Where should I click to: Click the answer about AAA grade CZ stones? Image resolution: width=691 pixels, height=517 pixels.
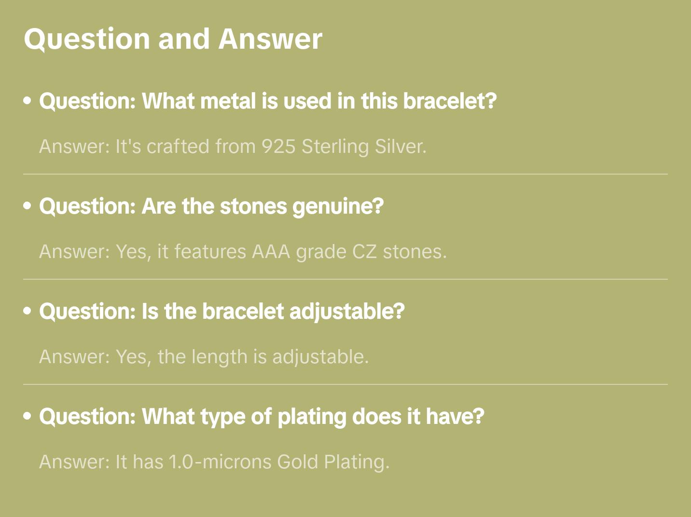[243, 252]
